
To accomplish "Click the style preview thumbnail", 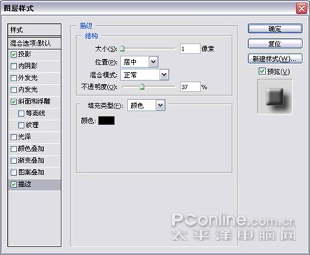I will (x=275, y=97).
